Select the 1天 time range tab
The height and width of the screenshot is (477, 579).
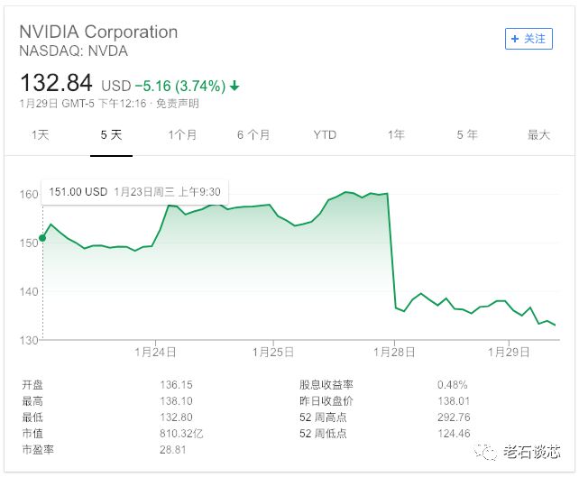coord(41,134)
